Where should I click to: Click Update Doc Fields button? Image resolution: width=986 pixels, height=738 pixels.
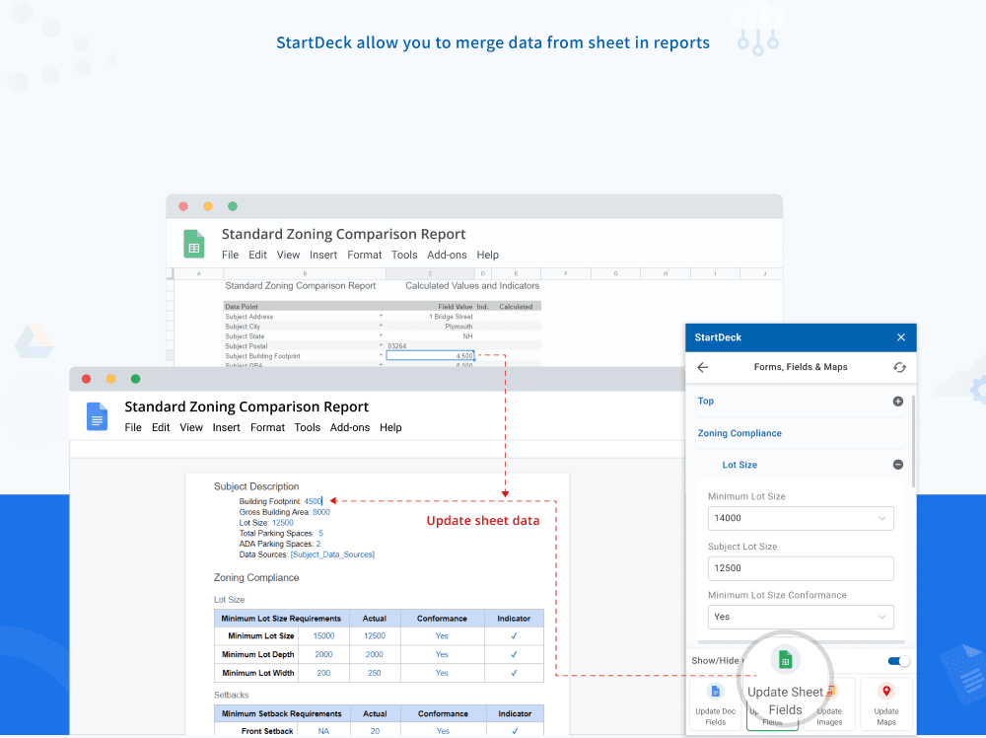click(716, 704)
